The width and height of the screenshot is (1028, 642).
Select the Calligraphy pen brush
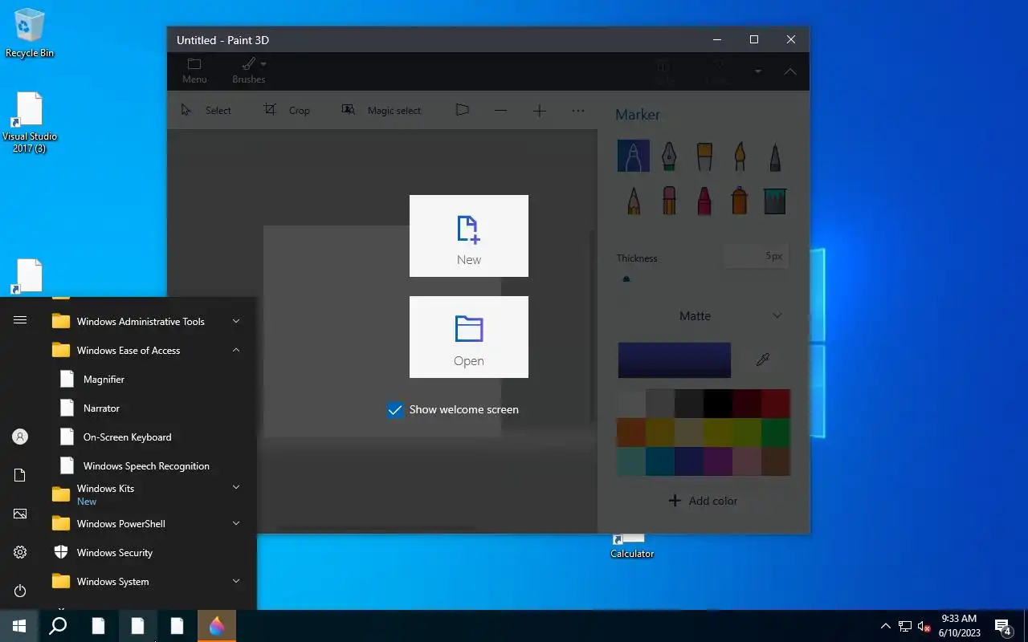tap(669, 156)
